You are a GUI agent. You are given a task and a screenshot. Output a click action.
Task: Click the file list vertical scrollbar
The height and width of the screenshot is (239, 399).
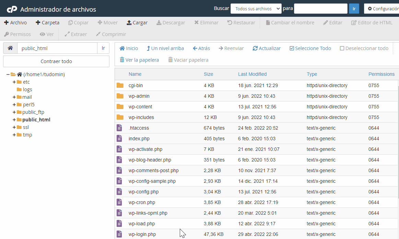(x=398, y=142)
